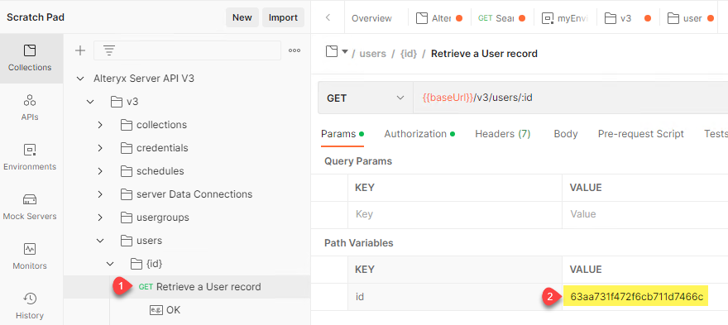Open the Pre-request Script tab
The width and height of the screenshot is (728, 325).
coord(640,134)
